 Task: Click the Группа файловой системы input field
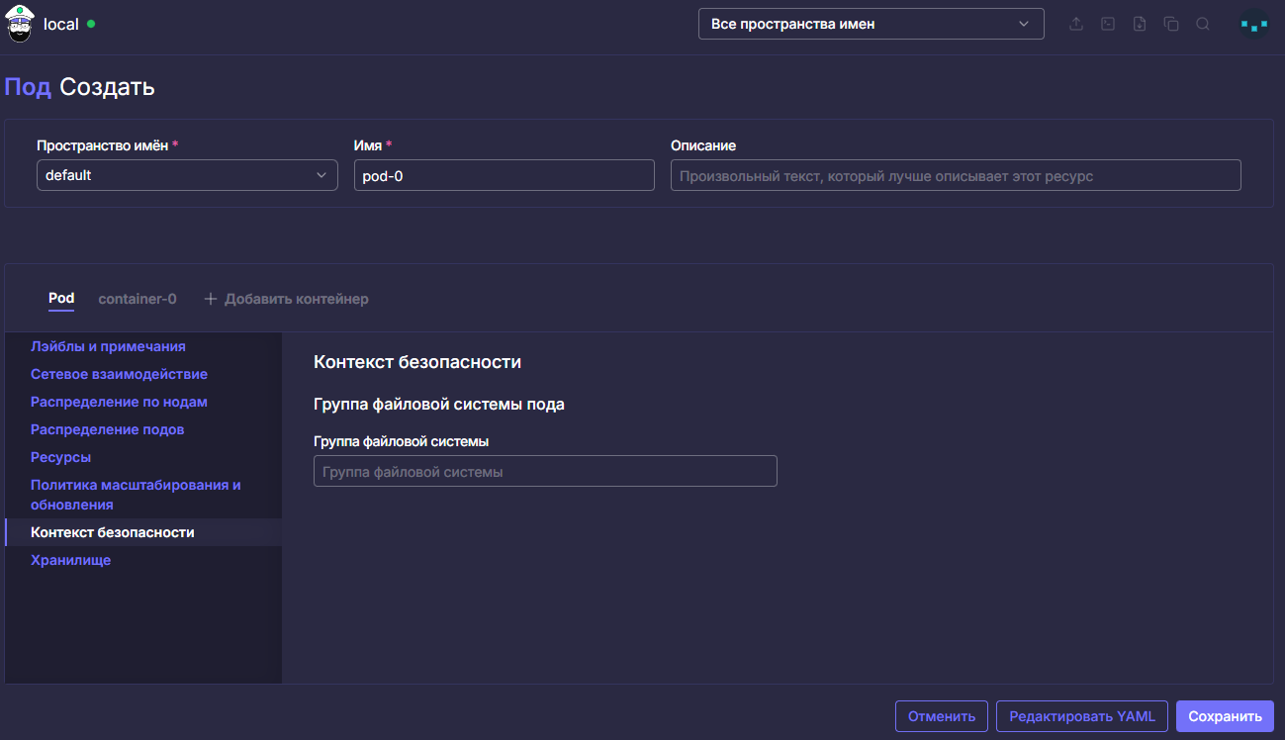click(x=545, y=471)
